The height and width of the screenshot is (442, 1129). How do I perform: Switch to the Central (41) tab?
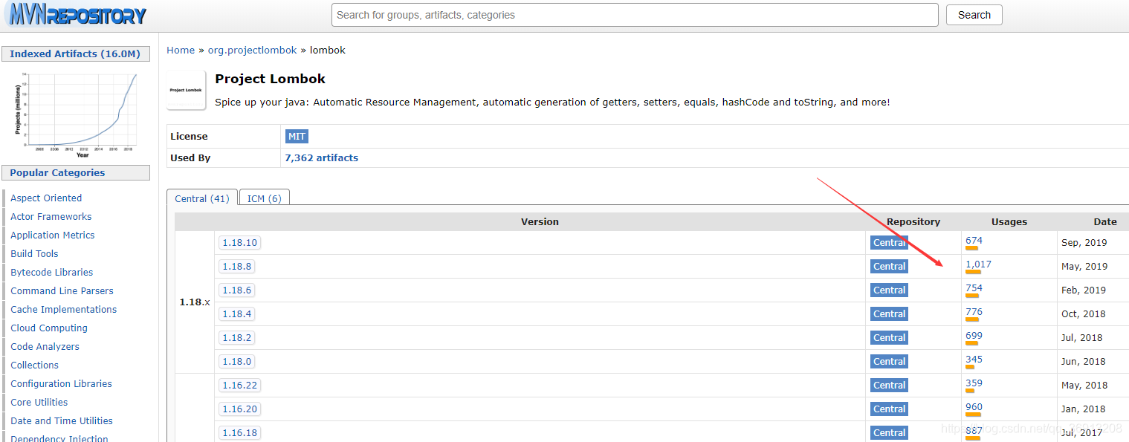[202, 198]
